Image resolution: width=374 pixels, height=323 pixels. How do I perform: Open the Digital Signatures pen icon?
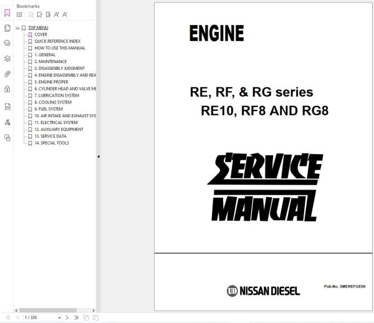click(x=7, y=122)
